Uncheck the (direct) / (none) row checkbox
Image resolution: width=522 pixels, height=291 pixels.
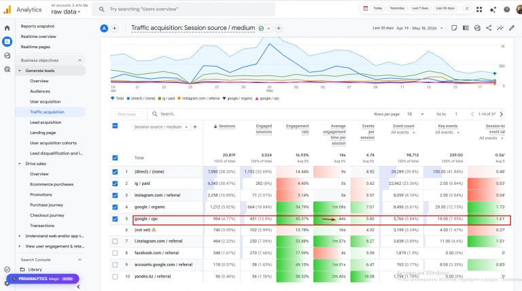coord(115,172)
